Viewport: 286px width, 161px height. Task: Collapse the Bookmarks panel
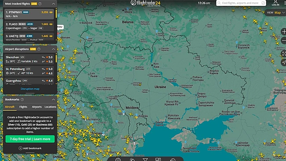(53, 100)
